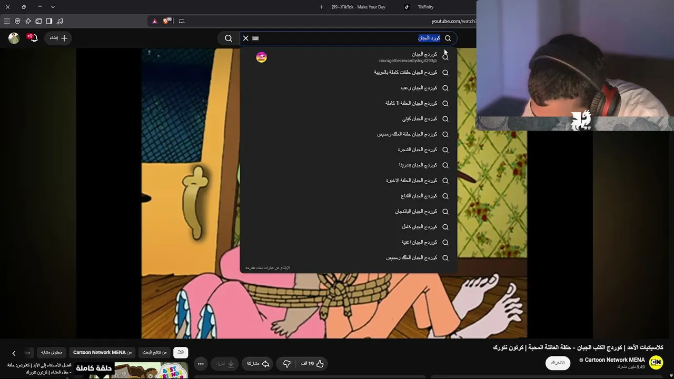This screenshot has width=674, height=379.
Task: Open the browser wallet icon
Action: coord(38,21)
